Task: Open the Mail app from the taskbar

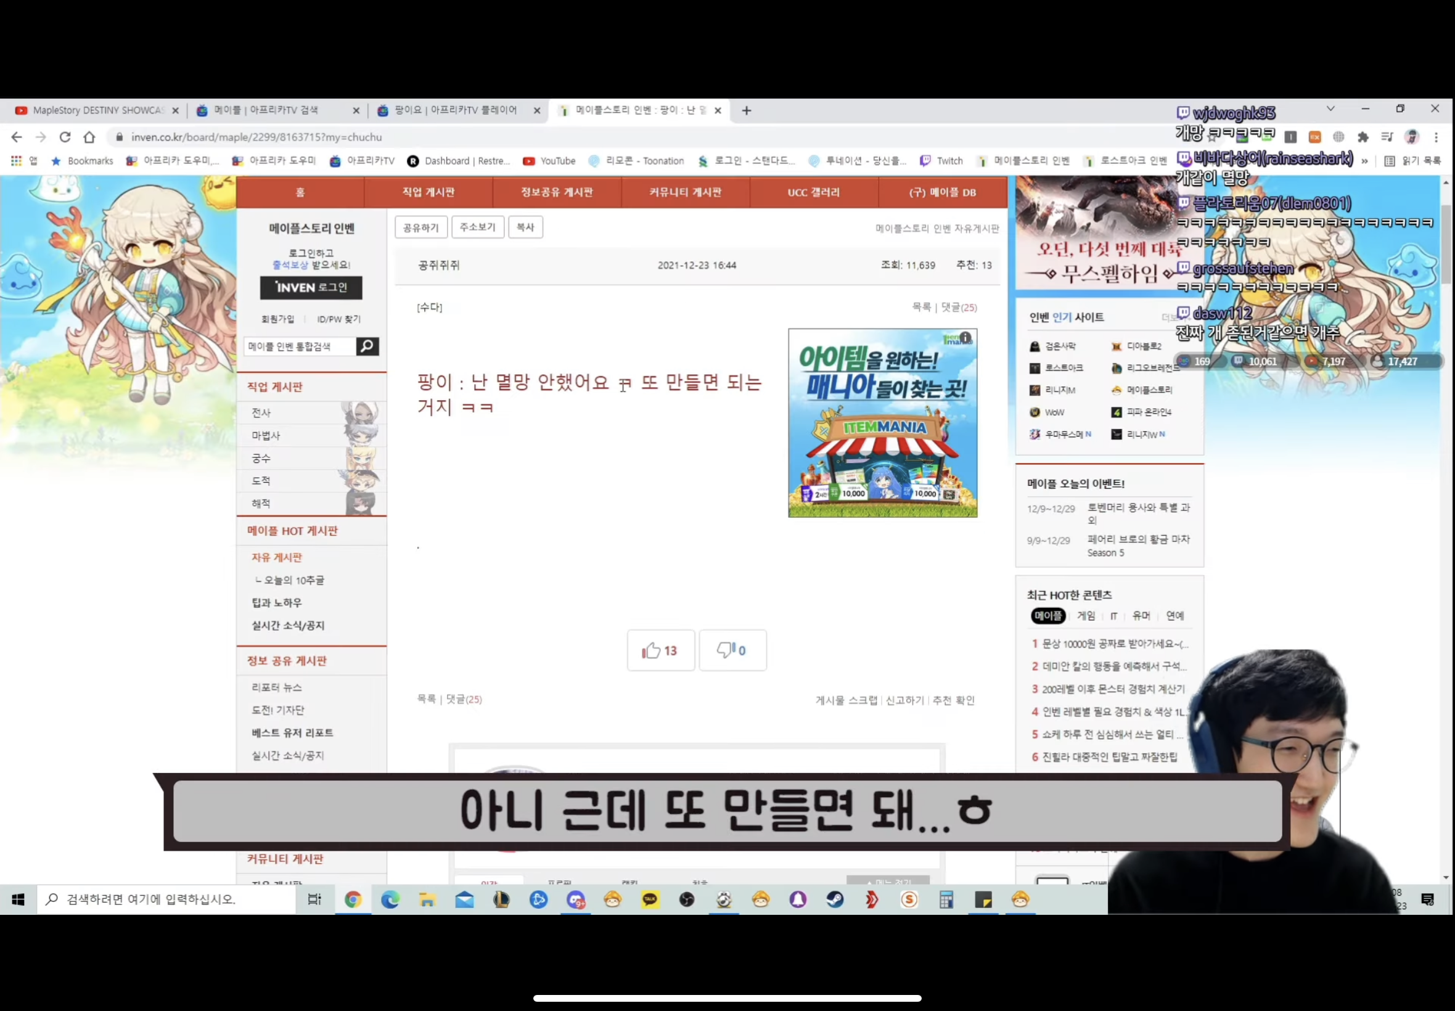Action: point(464,899)
